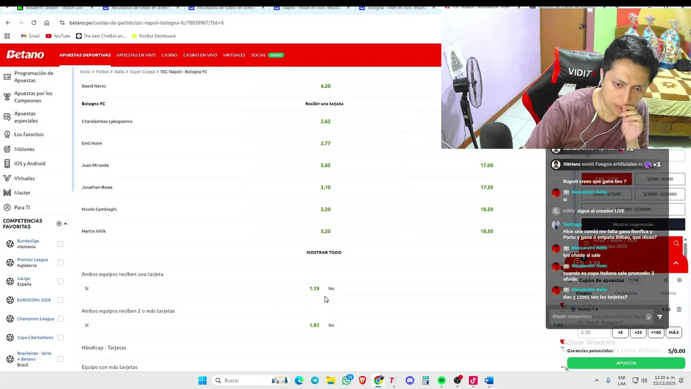Click the browser home icon
The width and height of the screenshot is (691, 389).
point(46,23)
